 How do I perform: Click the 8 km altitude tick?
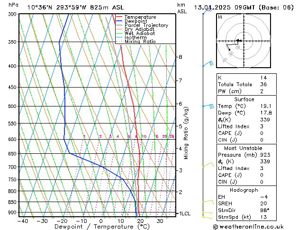(181, 57)
